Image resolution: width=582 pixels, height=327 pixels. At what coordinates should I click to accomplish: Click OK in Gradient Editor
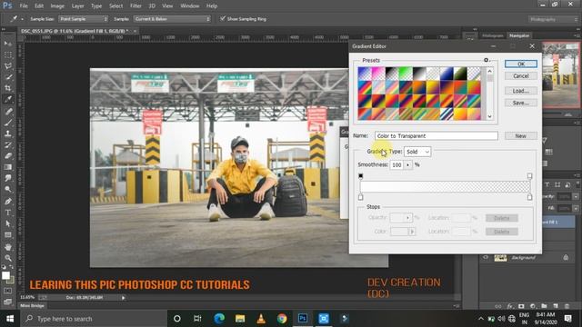pos(521,64)
